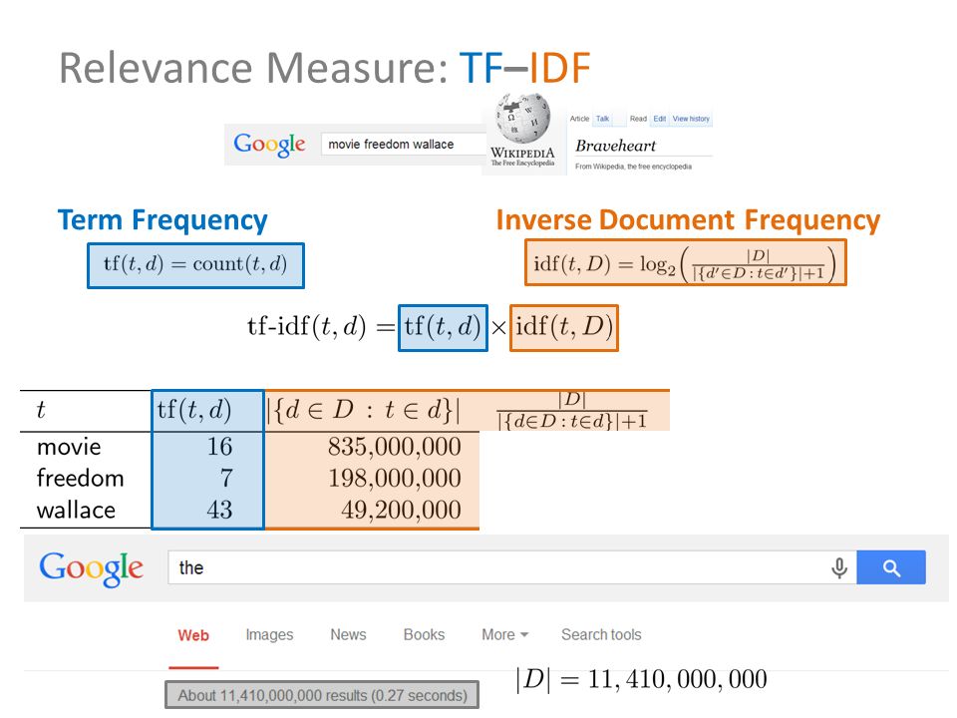
Task: Open the Wikipedia Talk tab
Action: click(x=602, y=119)
